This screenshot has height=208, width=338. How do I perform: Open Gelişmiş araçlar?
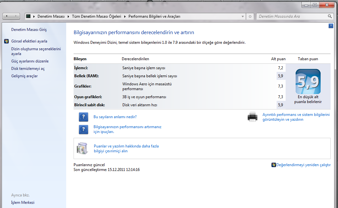coord(24,76)
